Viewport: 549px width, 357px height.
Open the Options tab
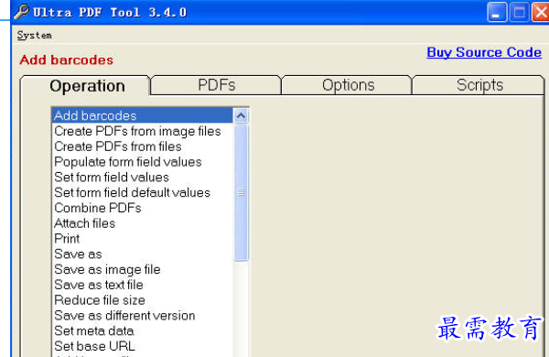click(348, 85)
